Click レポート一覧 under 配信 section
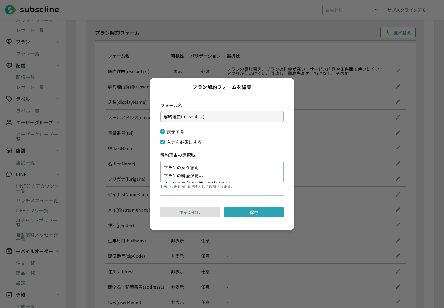This screenshot has height=308, width=444. click(x=30, y=87)
